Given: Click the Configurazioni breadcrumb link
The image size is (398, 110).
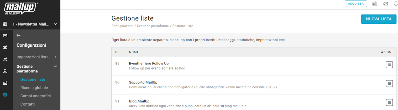Looking at the screenshot, I should tap(122, 26).
